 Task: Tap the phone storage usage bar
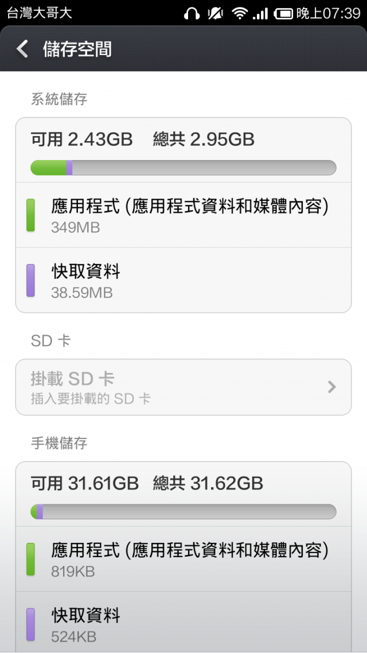click(183, 512)
